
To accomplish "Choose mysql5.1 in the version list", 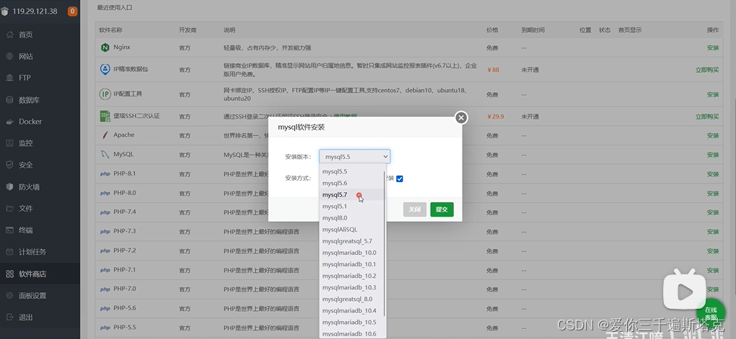I will (352, 206).
